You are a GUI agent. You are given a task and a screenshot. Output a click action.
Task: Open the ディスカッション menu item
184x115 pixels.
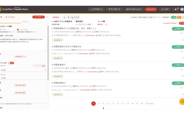[x=134, y=9]
